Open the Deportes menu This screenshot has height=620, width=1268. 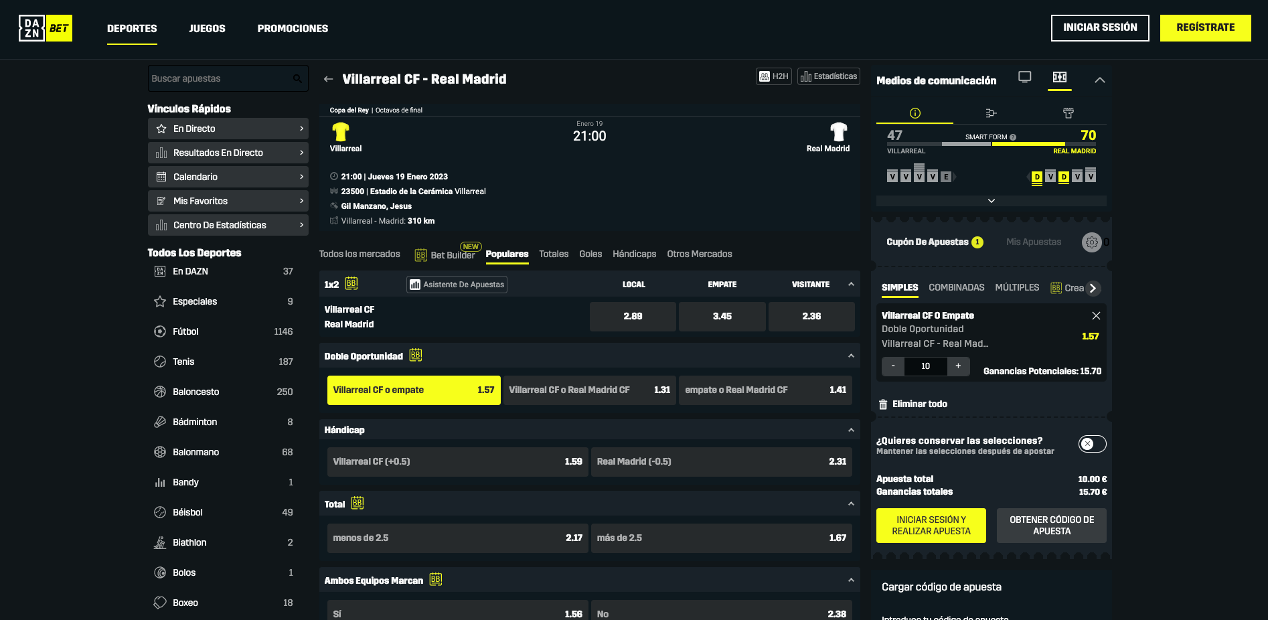point(132,29)
